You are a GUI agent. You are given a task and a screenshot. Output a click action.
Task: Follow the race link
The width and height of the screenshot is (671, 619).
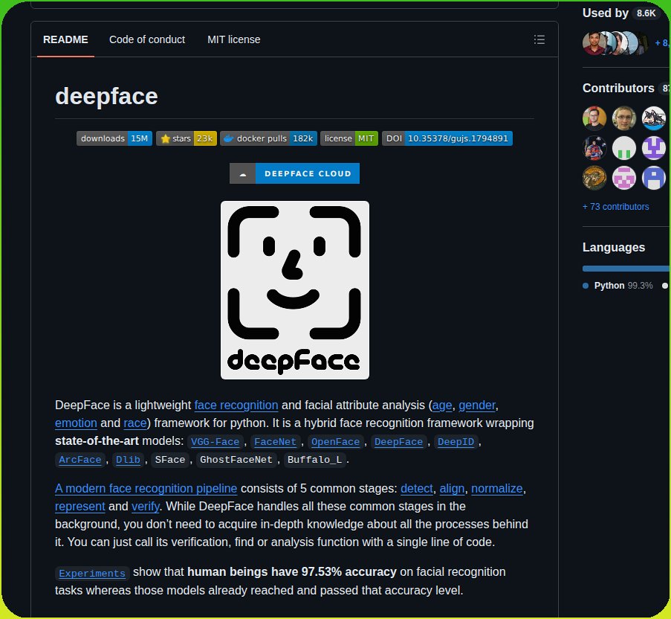(134, 423)
